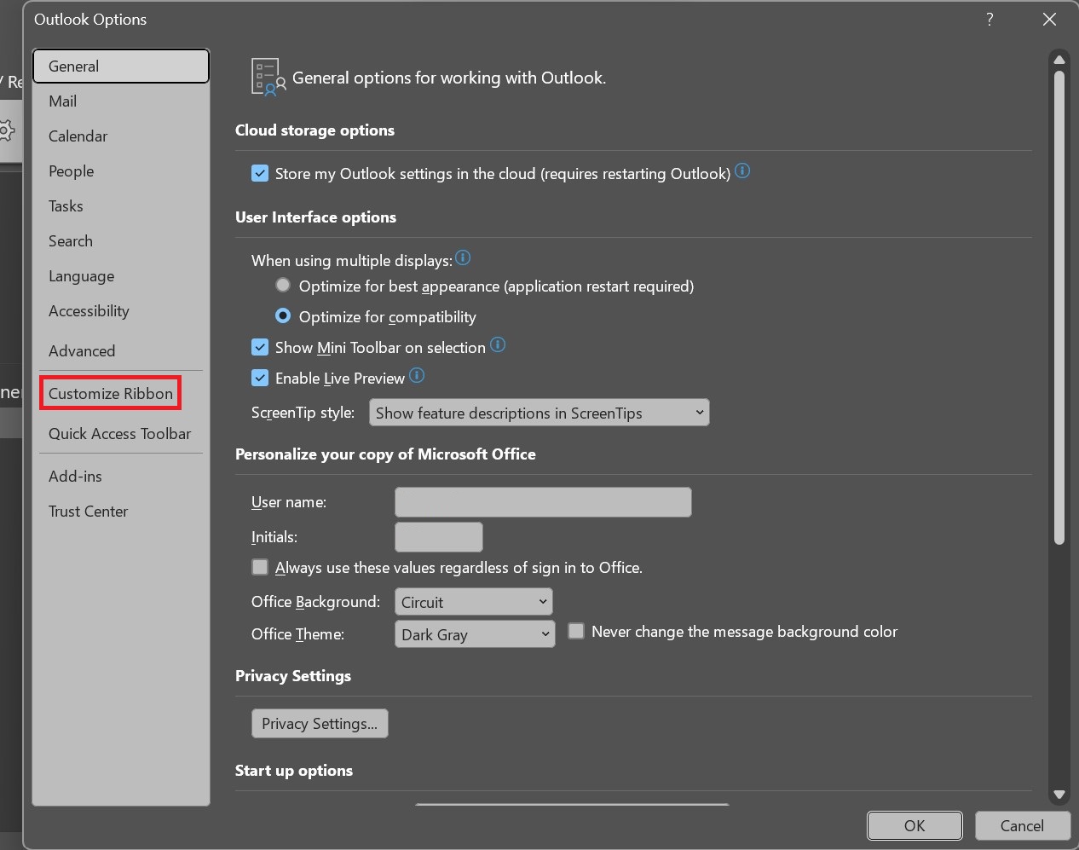Viewport: 1079px width, 850px height.
Task: Check Never change the message background color
Action: click(x=576, y=632)
